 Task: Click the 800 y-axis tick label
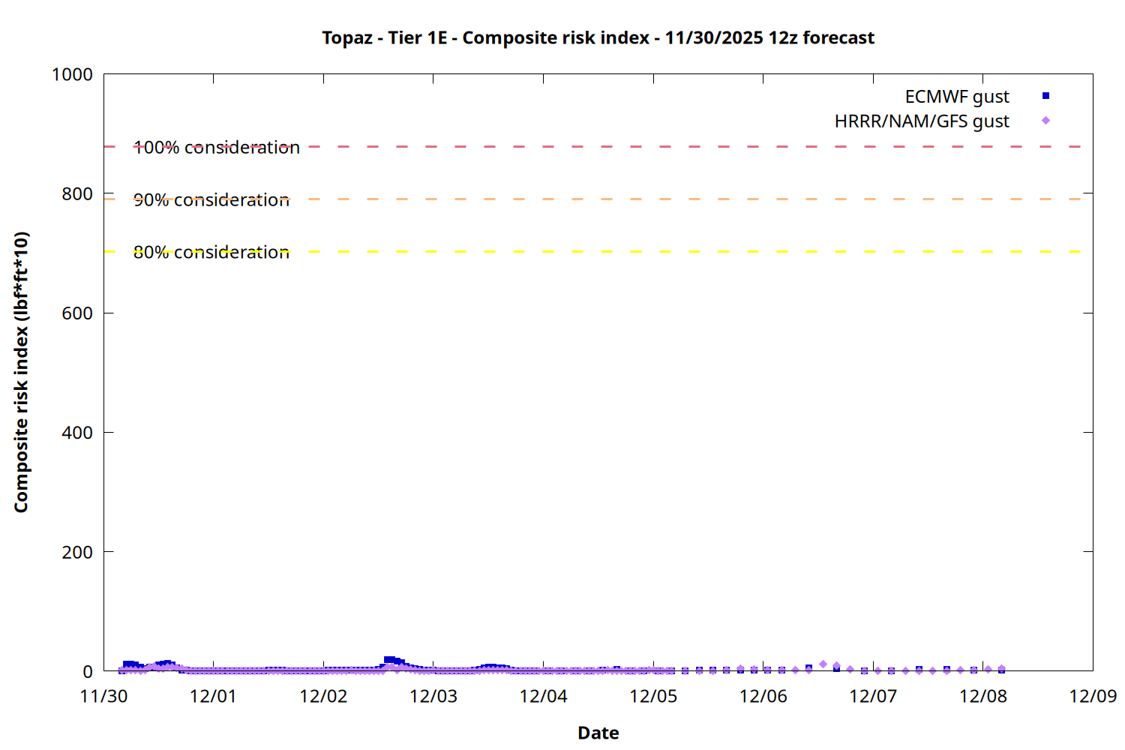pyautogui.click(x=77, y=194)
